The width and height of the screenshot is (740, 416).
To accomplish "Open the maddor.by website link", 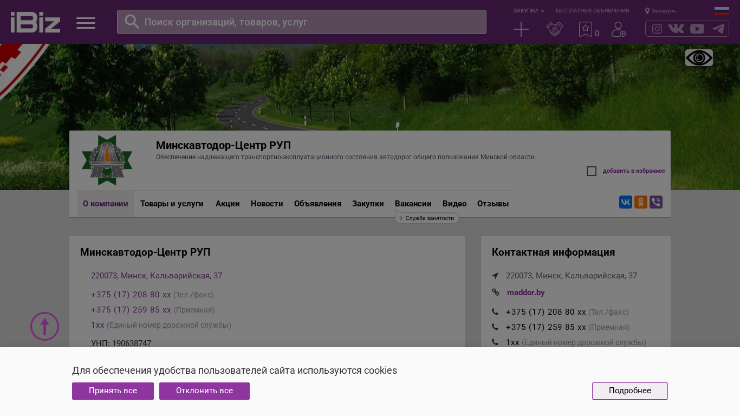I will [x=525, y=292].
